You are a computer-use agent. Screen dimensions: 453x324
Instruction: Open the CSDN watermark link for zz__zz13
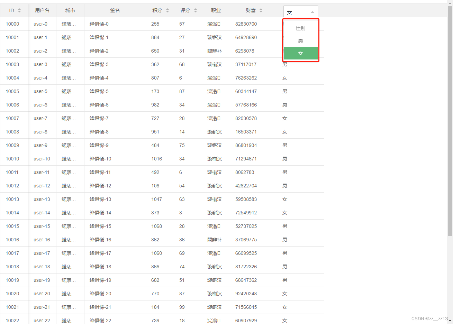tap(430, 318)
